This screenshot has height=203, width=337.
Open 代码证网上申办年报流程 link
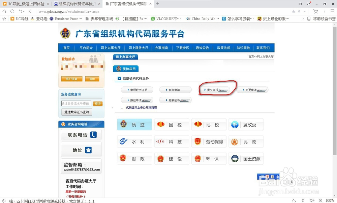pyautogui.click(x=142, y=108)
